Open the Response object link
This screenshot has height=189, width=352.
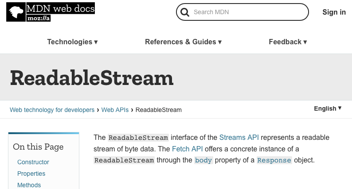pos(274,160)
